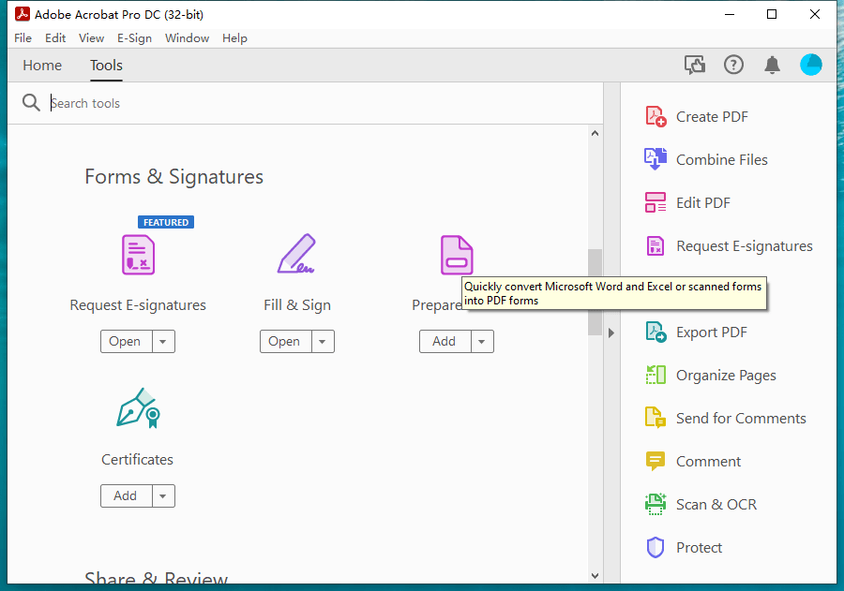
Task: Click the Edit PDF icon in right pane
Action: (656, 202)
